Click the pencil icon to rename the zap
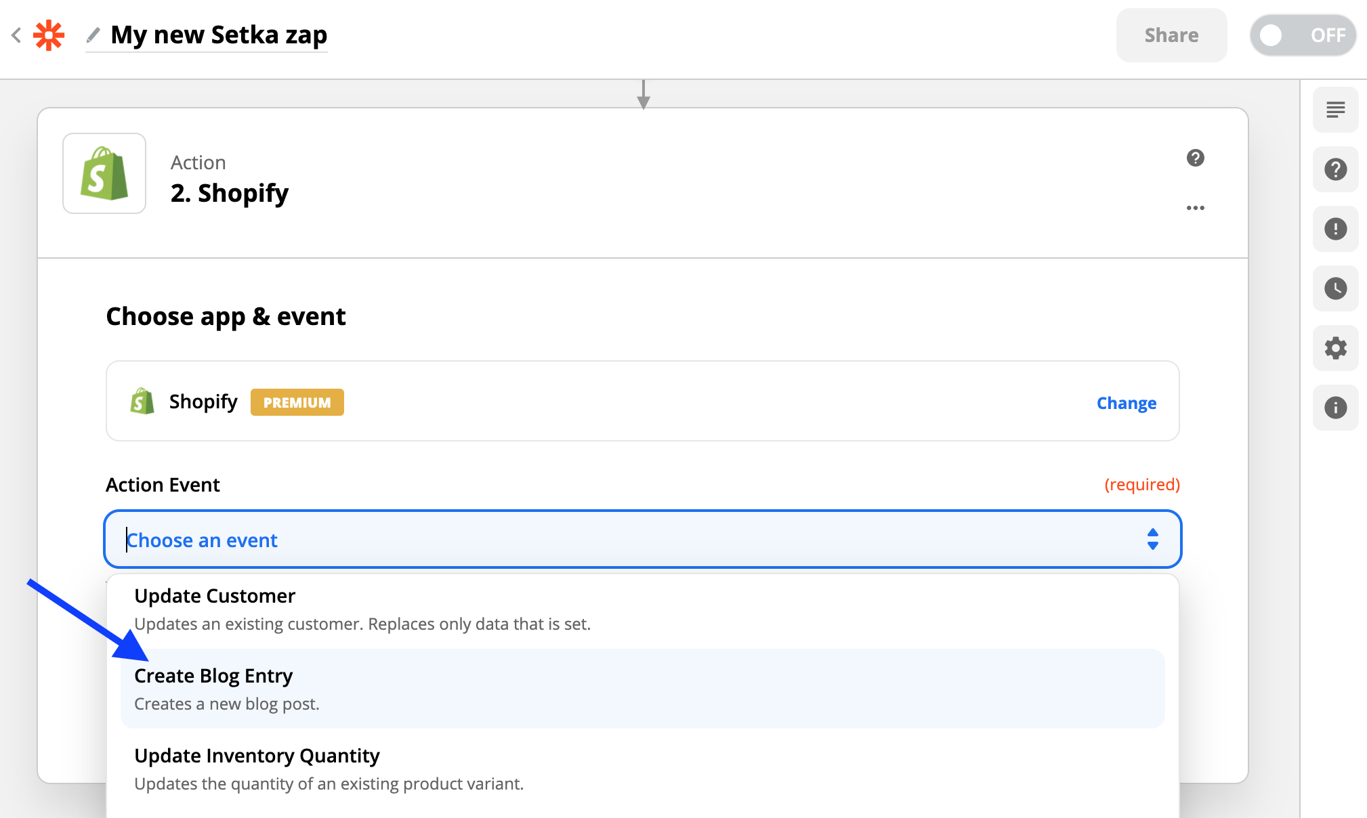The width and height of the screenshot is (1367, 818). (x=93, y=35)
